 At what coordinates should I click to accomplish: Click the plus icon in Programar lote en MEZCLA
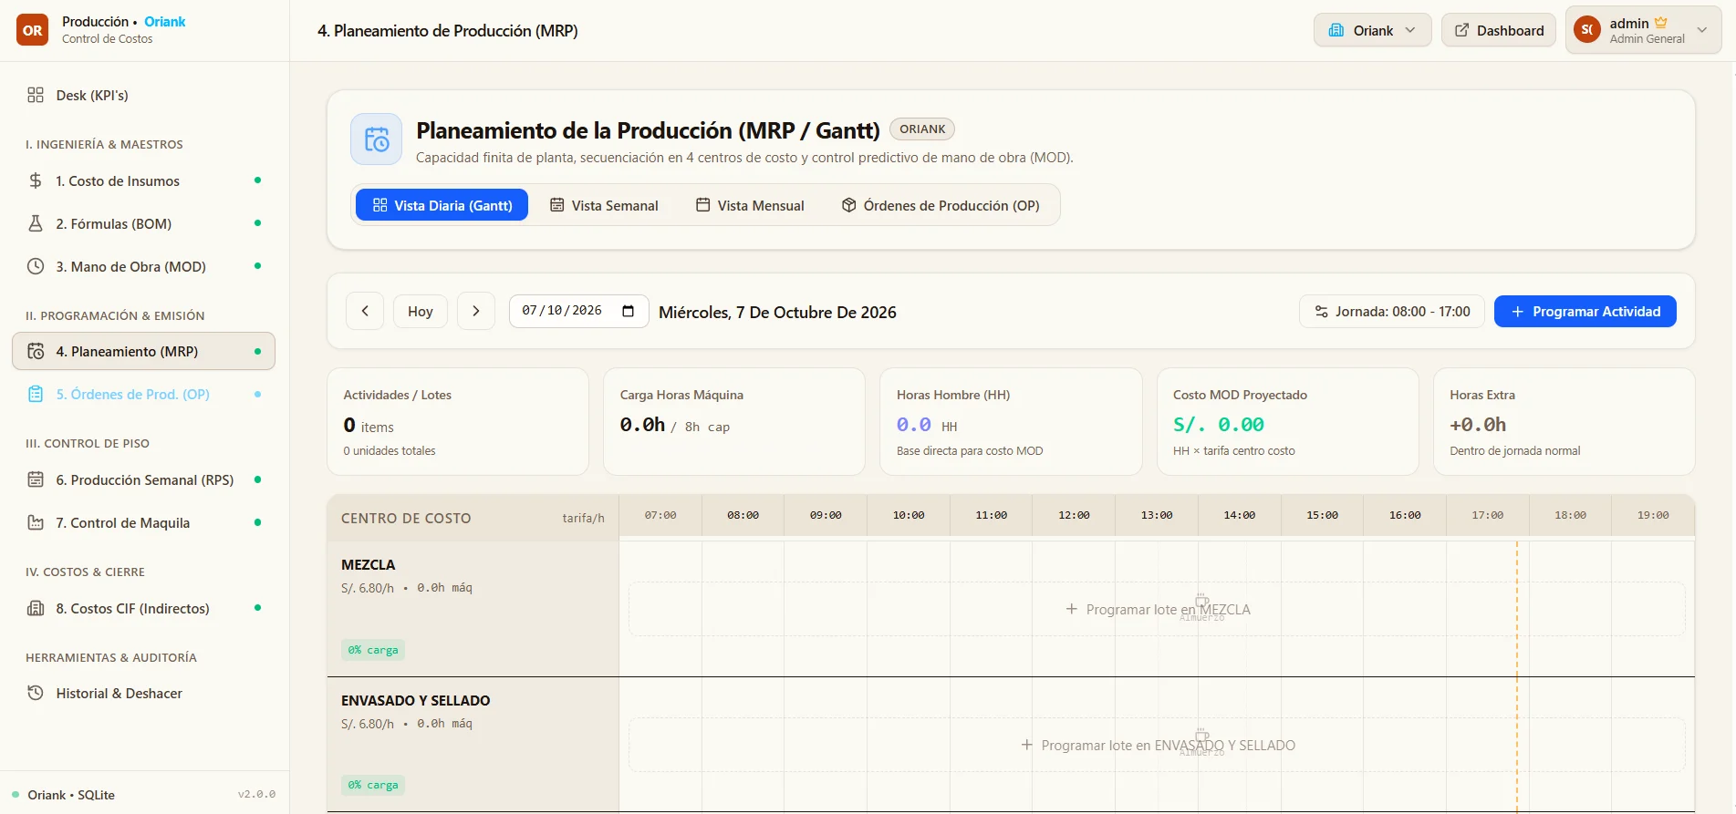coord(1072,609)
